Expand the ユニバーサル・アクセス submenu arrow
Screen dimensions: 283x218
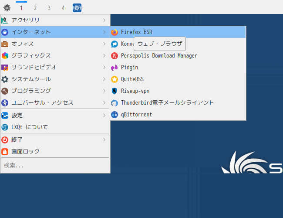tap(104, 102)
